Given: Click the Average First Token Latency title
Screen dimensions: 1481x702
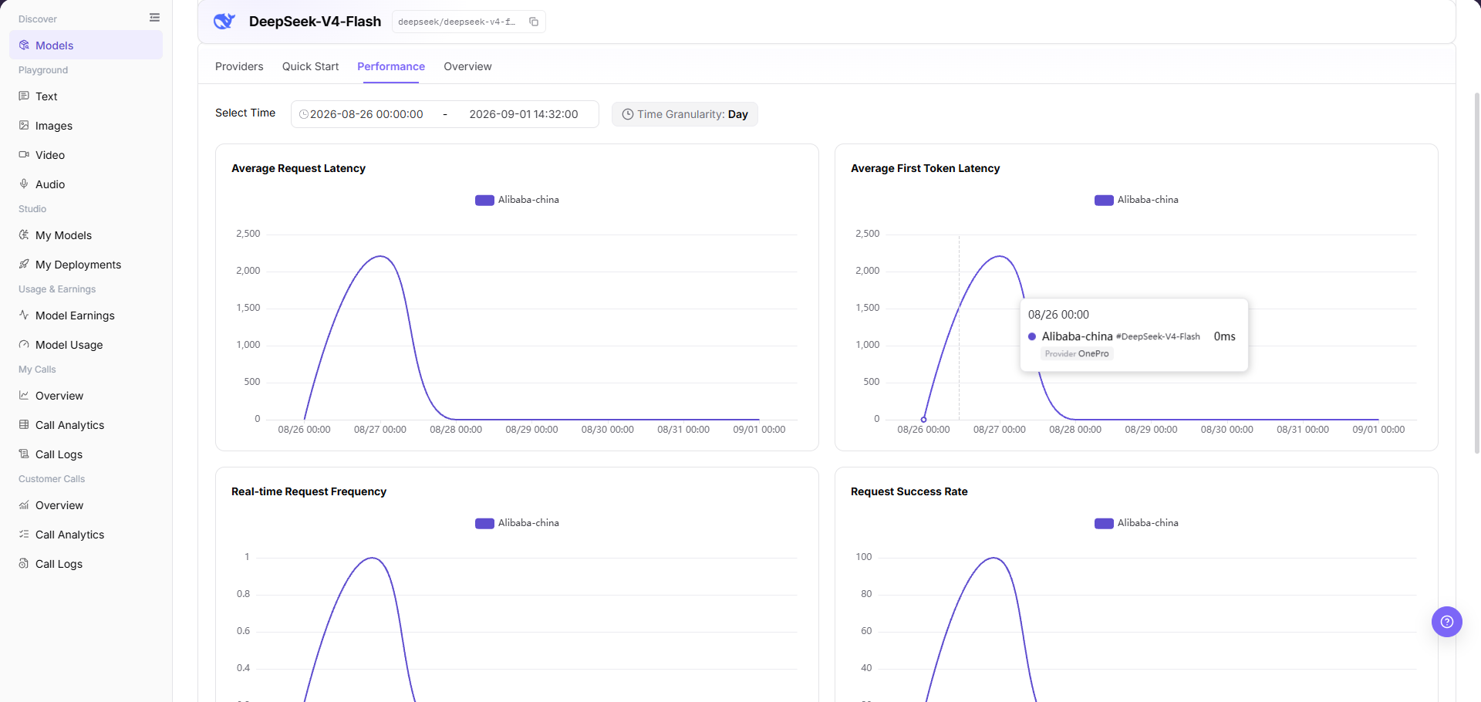Looking at the screenshot, I should 925,168.
